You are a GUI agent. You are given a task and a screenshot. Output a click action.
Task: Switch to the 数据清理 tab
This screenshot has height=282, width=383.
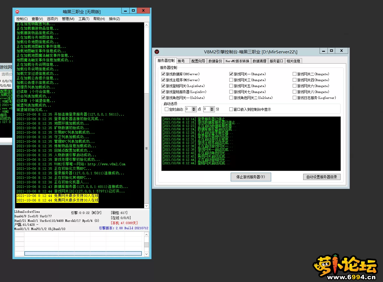coord(260,61)
